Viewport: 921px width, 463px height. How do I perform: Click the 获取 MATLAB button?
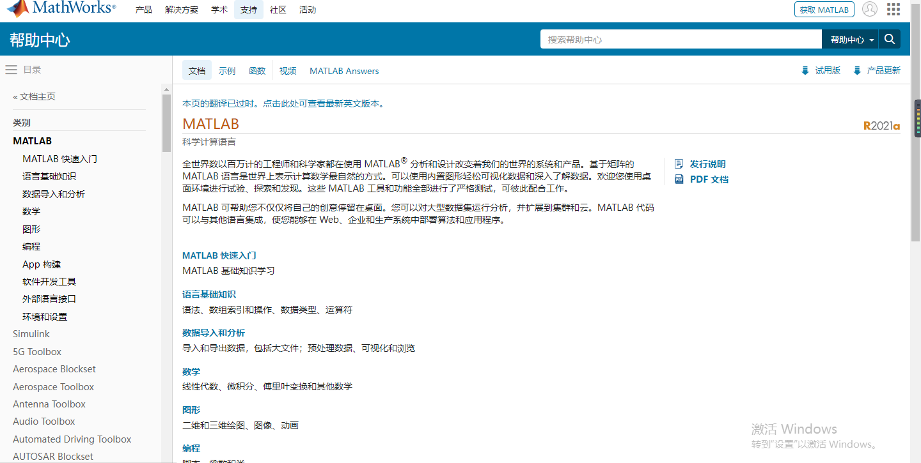[824, 9]
